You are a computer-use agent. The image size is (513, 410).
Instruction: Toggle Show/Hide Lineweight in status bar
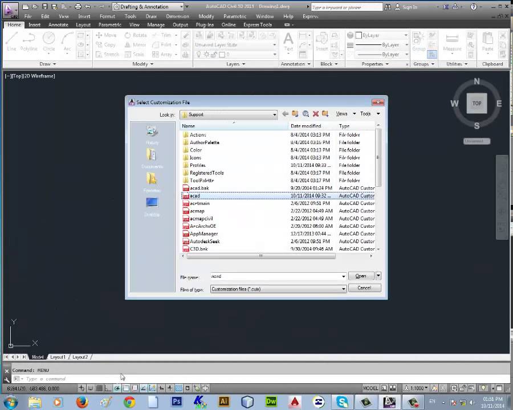[x=170, y=388]
